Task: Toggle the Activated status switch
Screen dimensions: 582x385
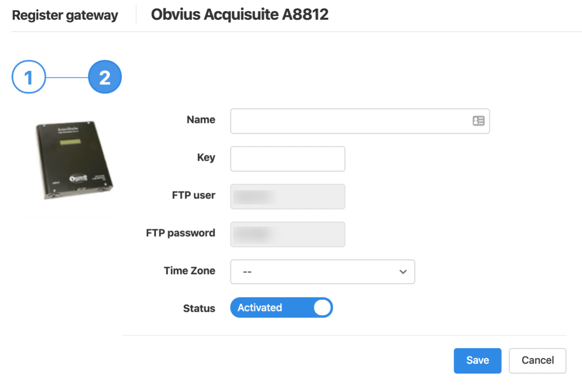Action: [281, 308]
